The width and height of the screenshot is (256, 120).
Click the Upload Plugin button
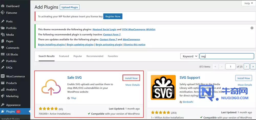coord(70,7)
